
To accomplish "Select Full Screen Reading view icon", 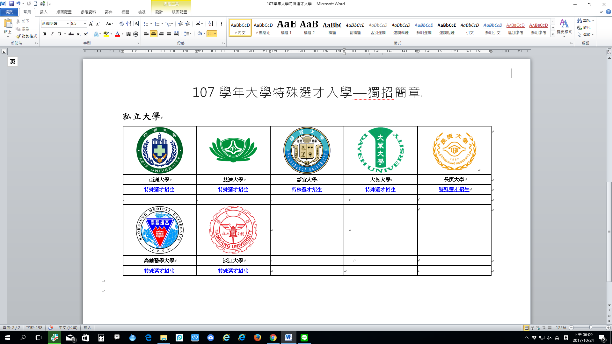I will tap(532, 328).
